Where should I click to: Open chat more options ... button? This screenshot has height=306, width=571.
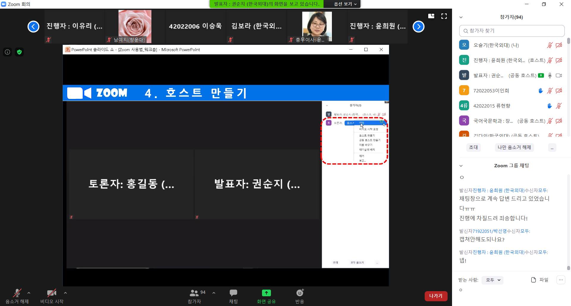coord(561,280)
